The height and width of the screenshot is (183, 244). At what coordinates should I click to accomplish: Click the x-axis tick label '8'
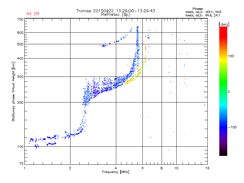pos(162,168)
